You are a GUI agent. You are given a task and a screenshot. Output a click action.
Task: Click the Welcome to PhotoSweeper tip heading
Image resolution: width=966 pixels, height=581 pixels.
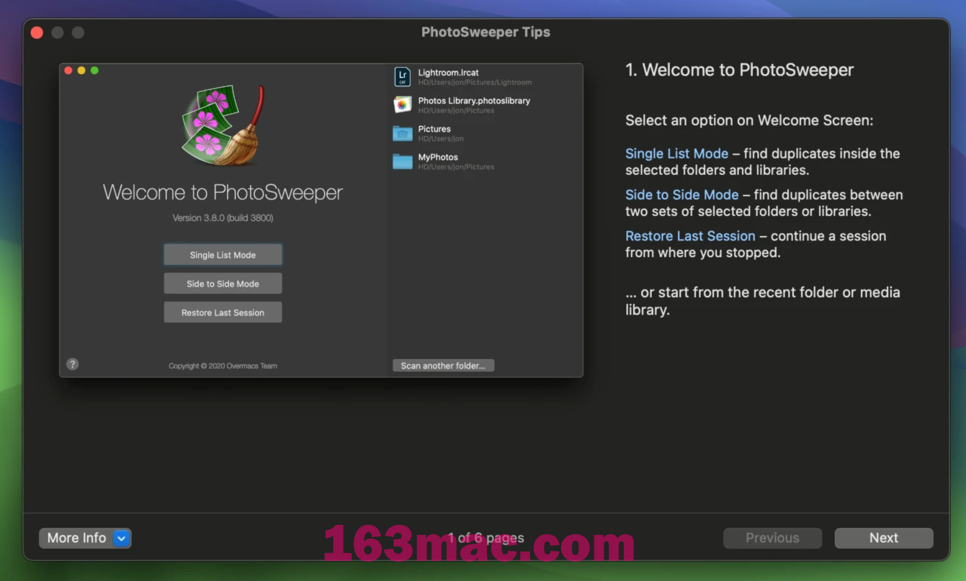click(739, 70)
